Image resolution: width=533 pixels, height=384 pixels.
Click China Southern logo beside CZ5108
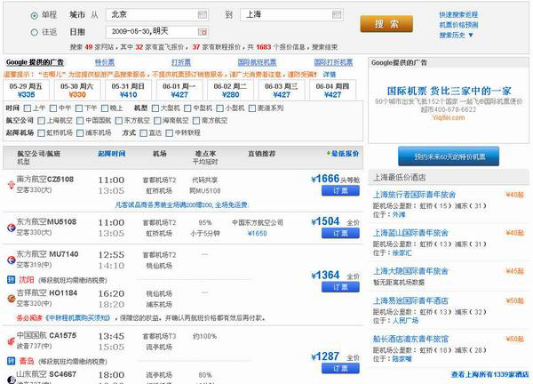coord(11,184)
